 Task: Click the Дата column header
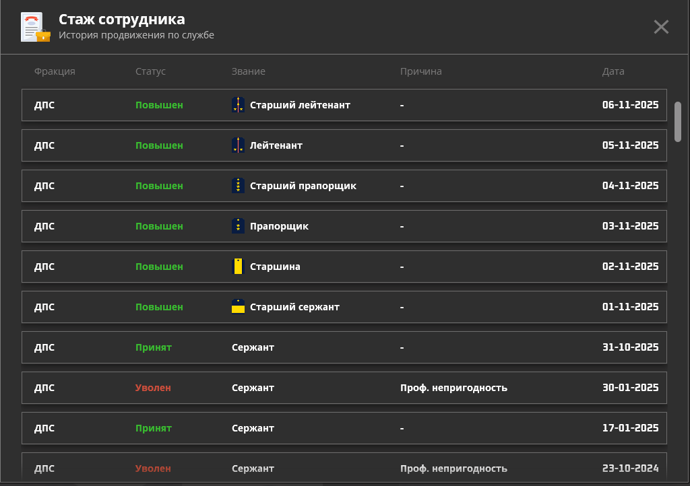point(613,71)
